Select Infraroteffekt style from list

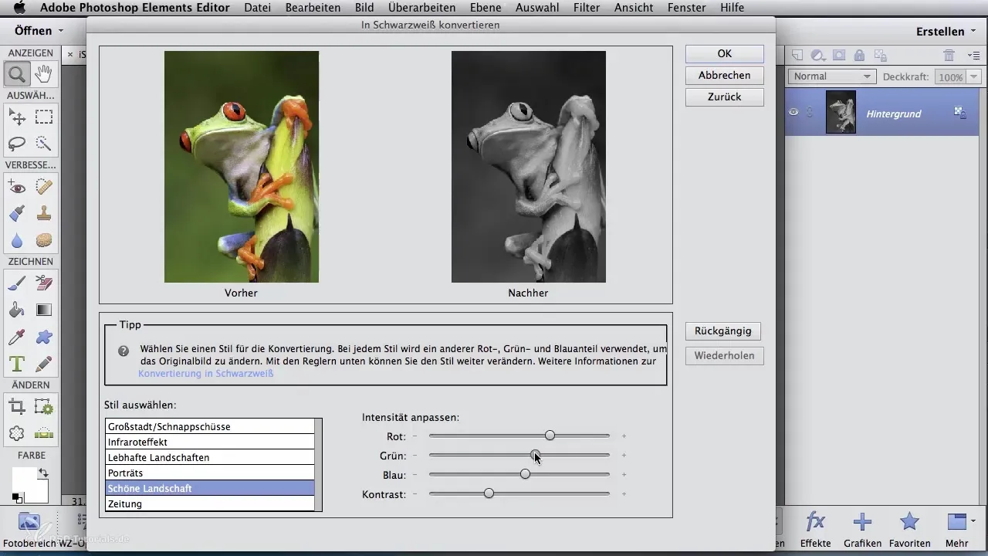pos(210,442)
